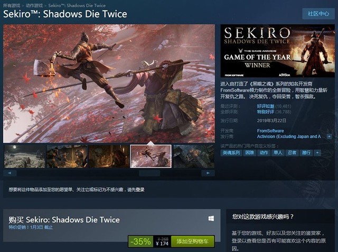Viewport: 338px width, 252px height.
Task: Select the second thumbnail with sword fighters
Action: tap(67, 157)
